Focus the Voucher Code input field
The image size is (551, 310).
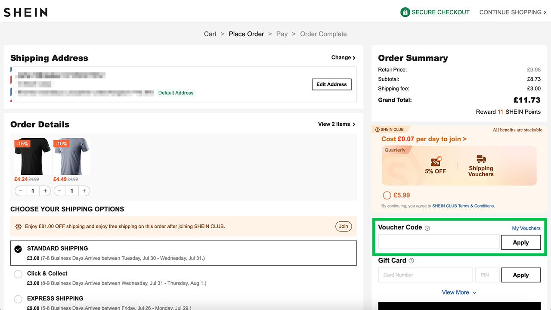(439, 242)
